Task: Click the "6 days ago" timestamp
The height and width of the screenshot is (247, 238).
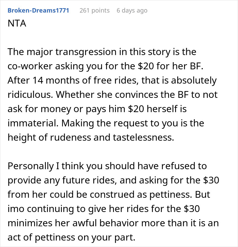Action: point(132,11)
